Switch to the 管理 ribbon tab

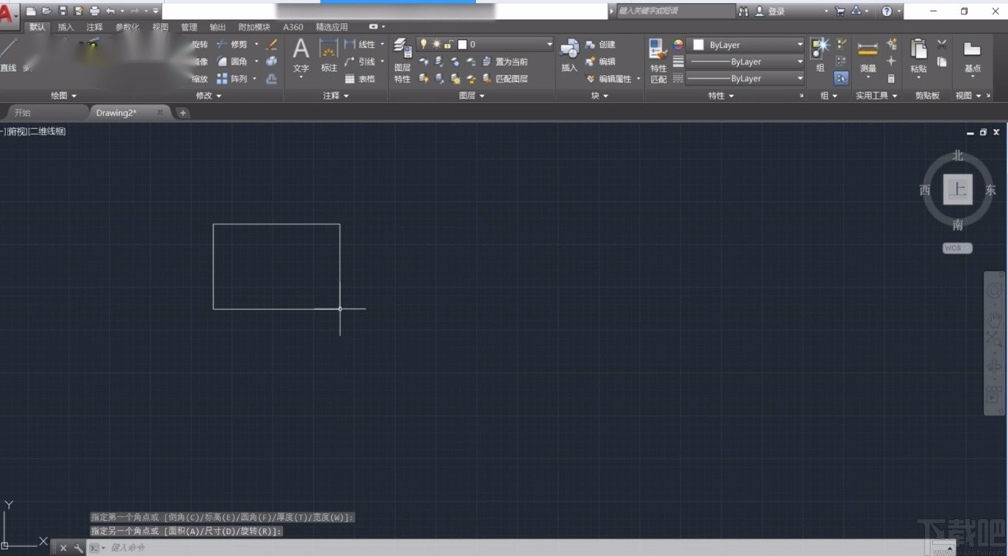189,27
